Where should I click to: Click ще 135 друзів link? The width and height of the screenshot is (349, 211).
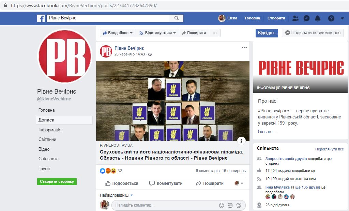pyautogui.click(x=308, y=187)
